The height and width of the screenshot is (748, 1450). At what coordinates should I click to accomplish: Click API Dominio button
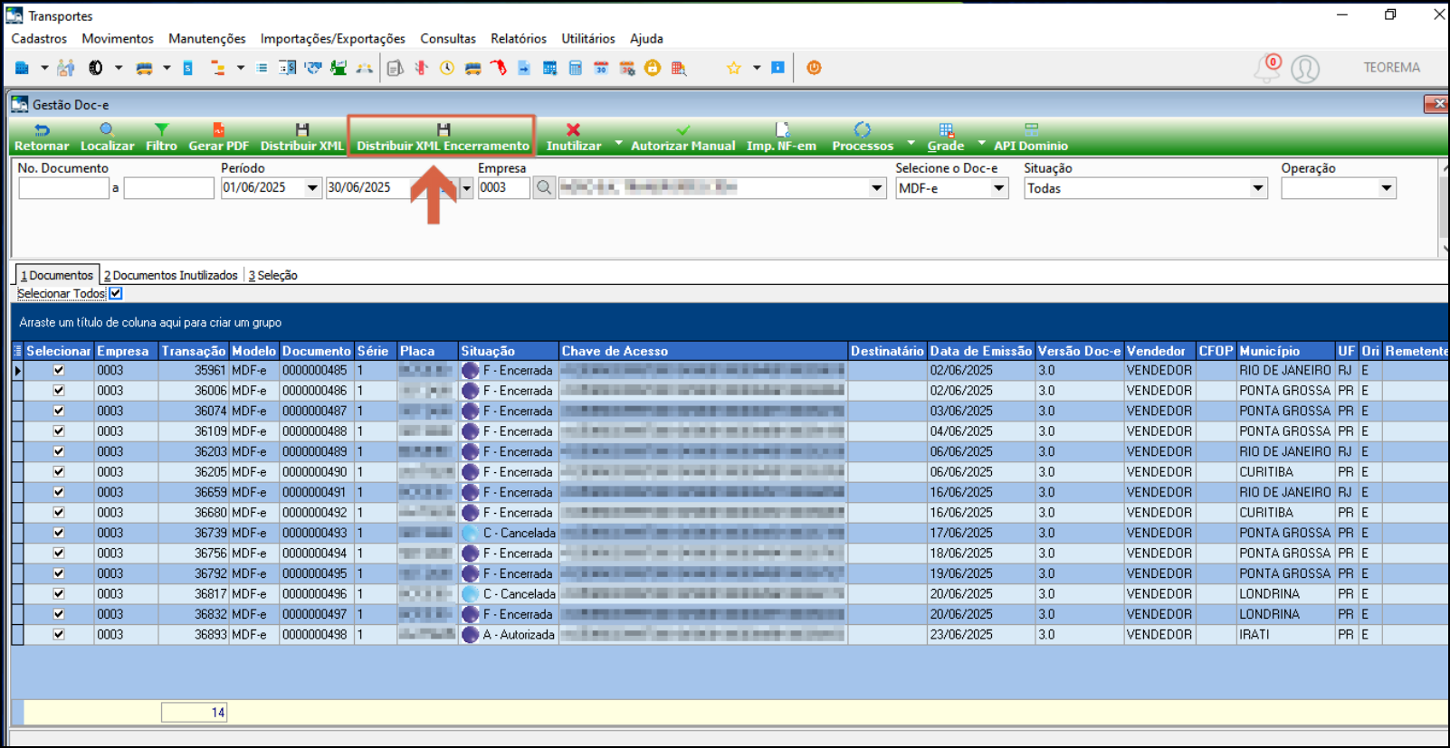(x=1031, y=137)
